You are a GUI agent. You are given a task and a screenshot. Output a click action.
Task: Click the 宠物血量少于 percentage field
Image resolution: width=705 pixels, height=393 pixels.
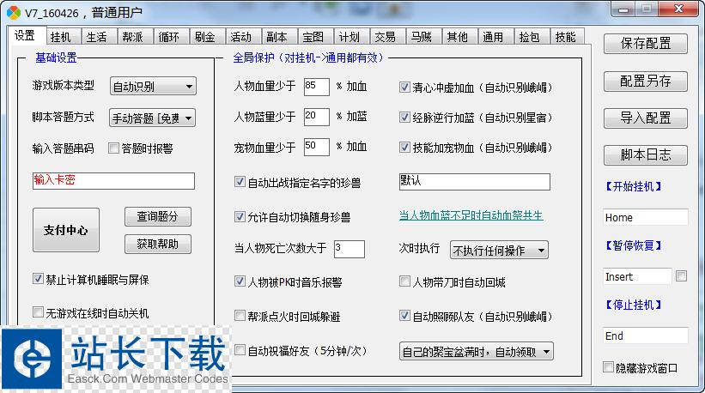click(x=317, y=147)
